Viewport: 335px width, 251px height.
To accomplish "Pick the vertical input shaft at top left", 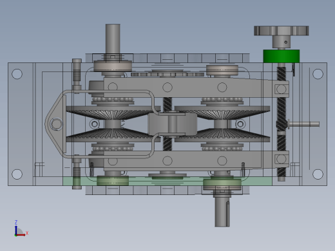I will tap(113, 39).
